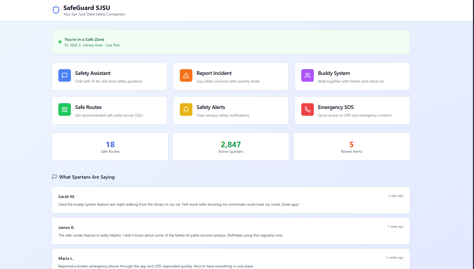Click the "Recent Alerts" stat label
Screen dimensions: 474x269
coord(352,151)
